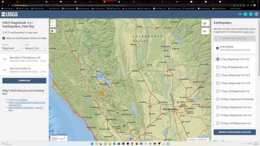Click the Clear Lake label on map

pyautogui.click(x=100, y=76)
